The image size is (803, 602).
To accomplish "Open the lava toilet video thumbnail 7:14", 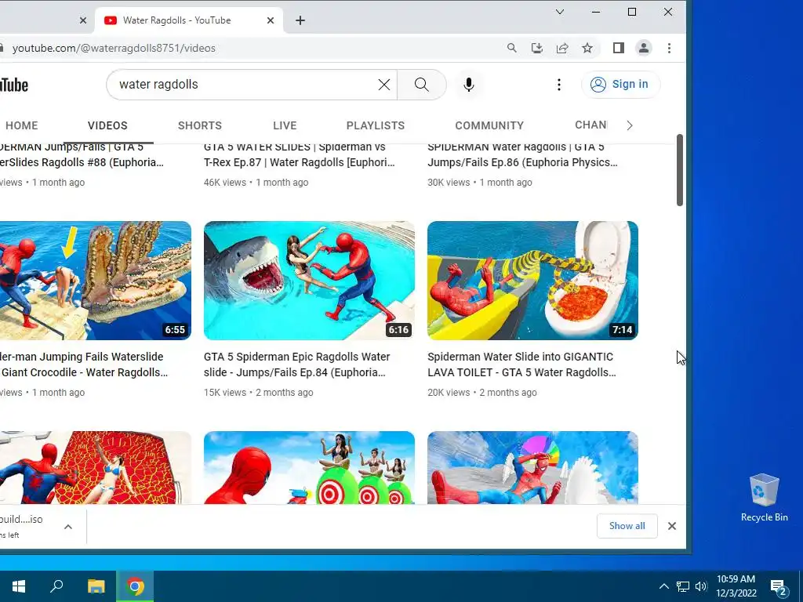I will click(532, 281).
